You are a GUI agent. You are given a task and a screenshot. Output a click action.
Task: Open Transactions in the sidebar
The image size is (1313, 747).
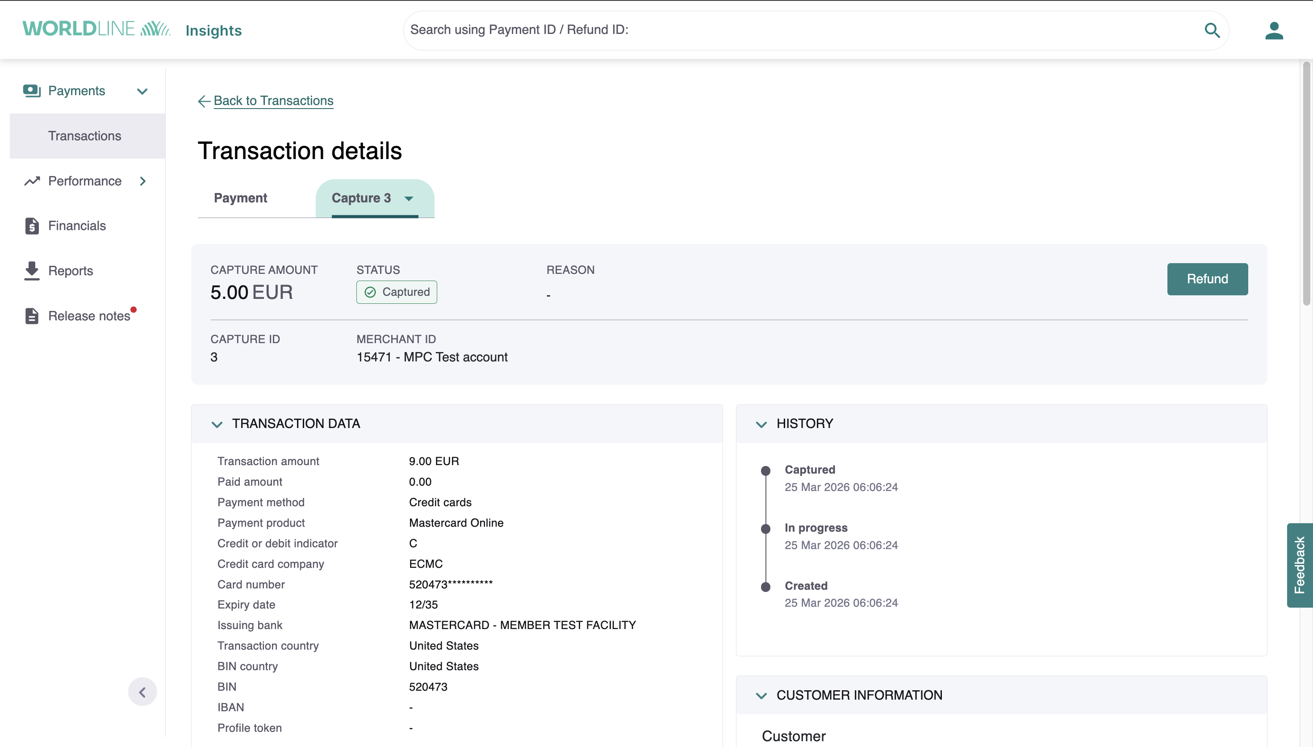87,136
